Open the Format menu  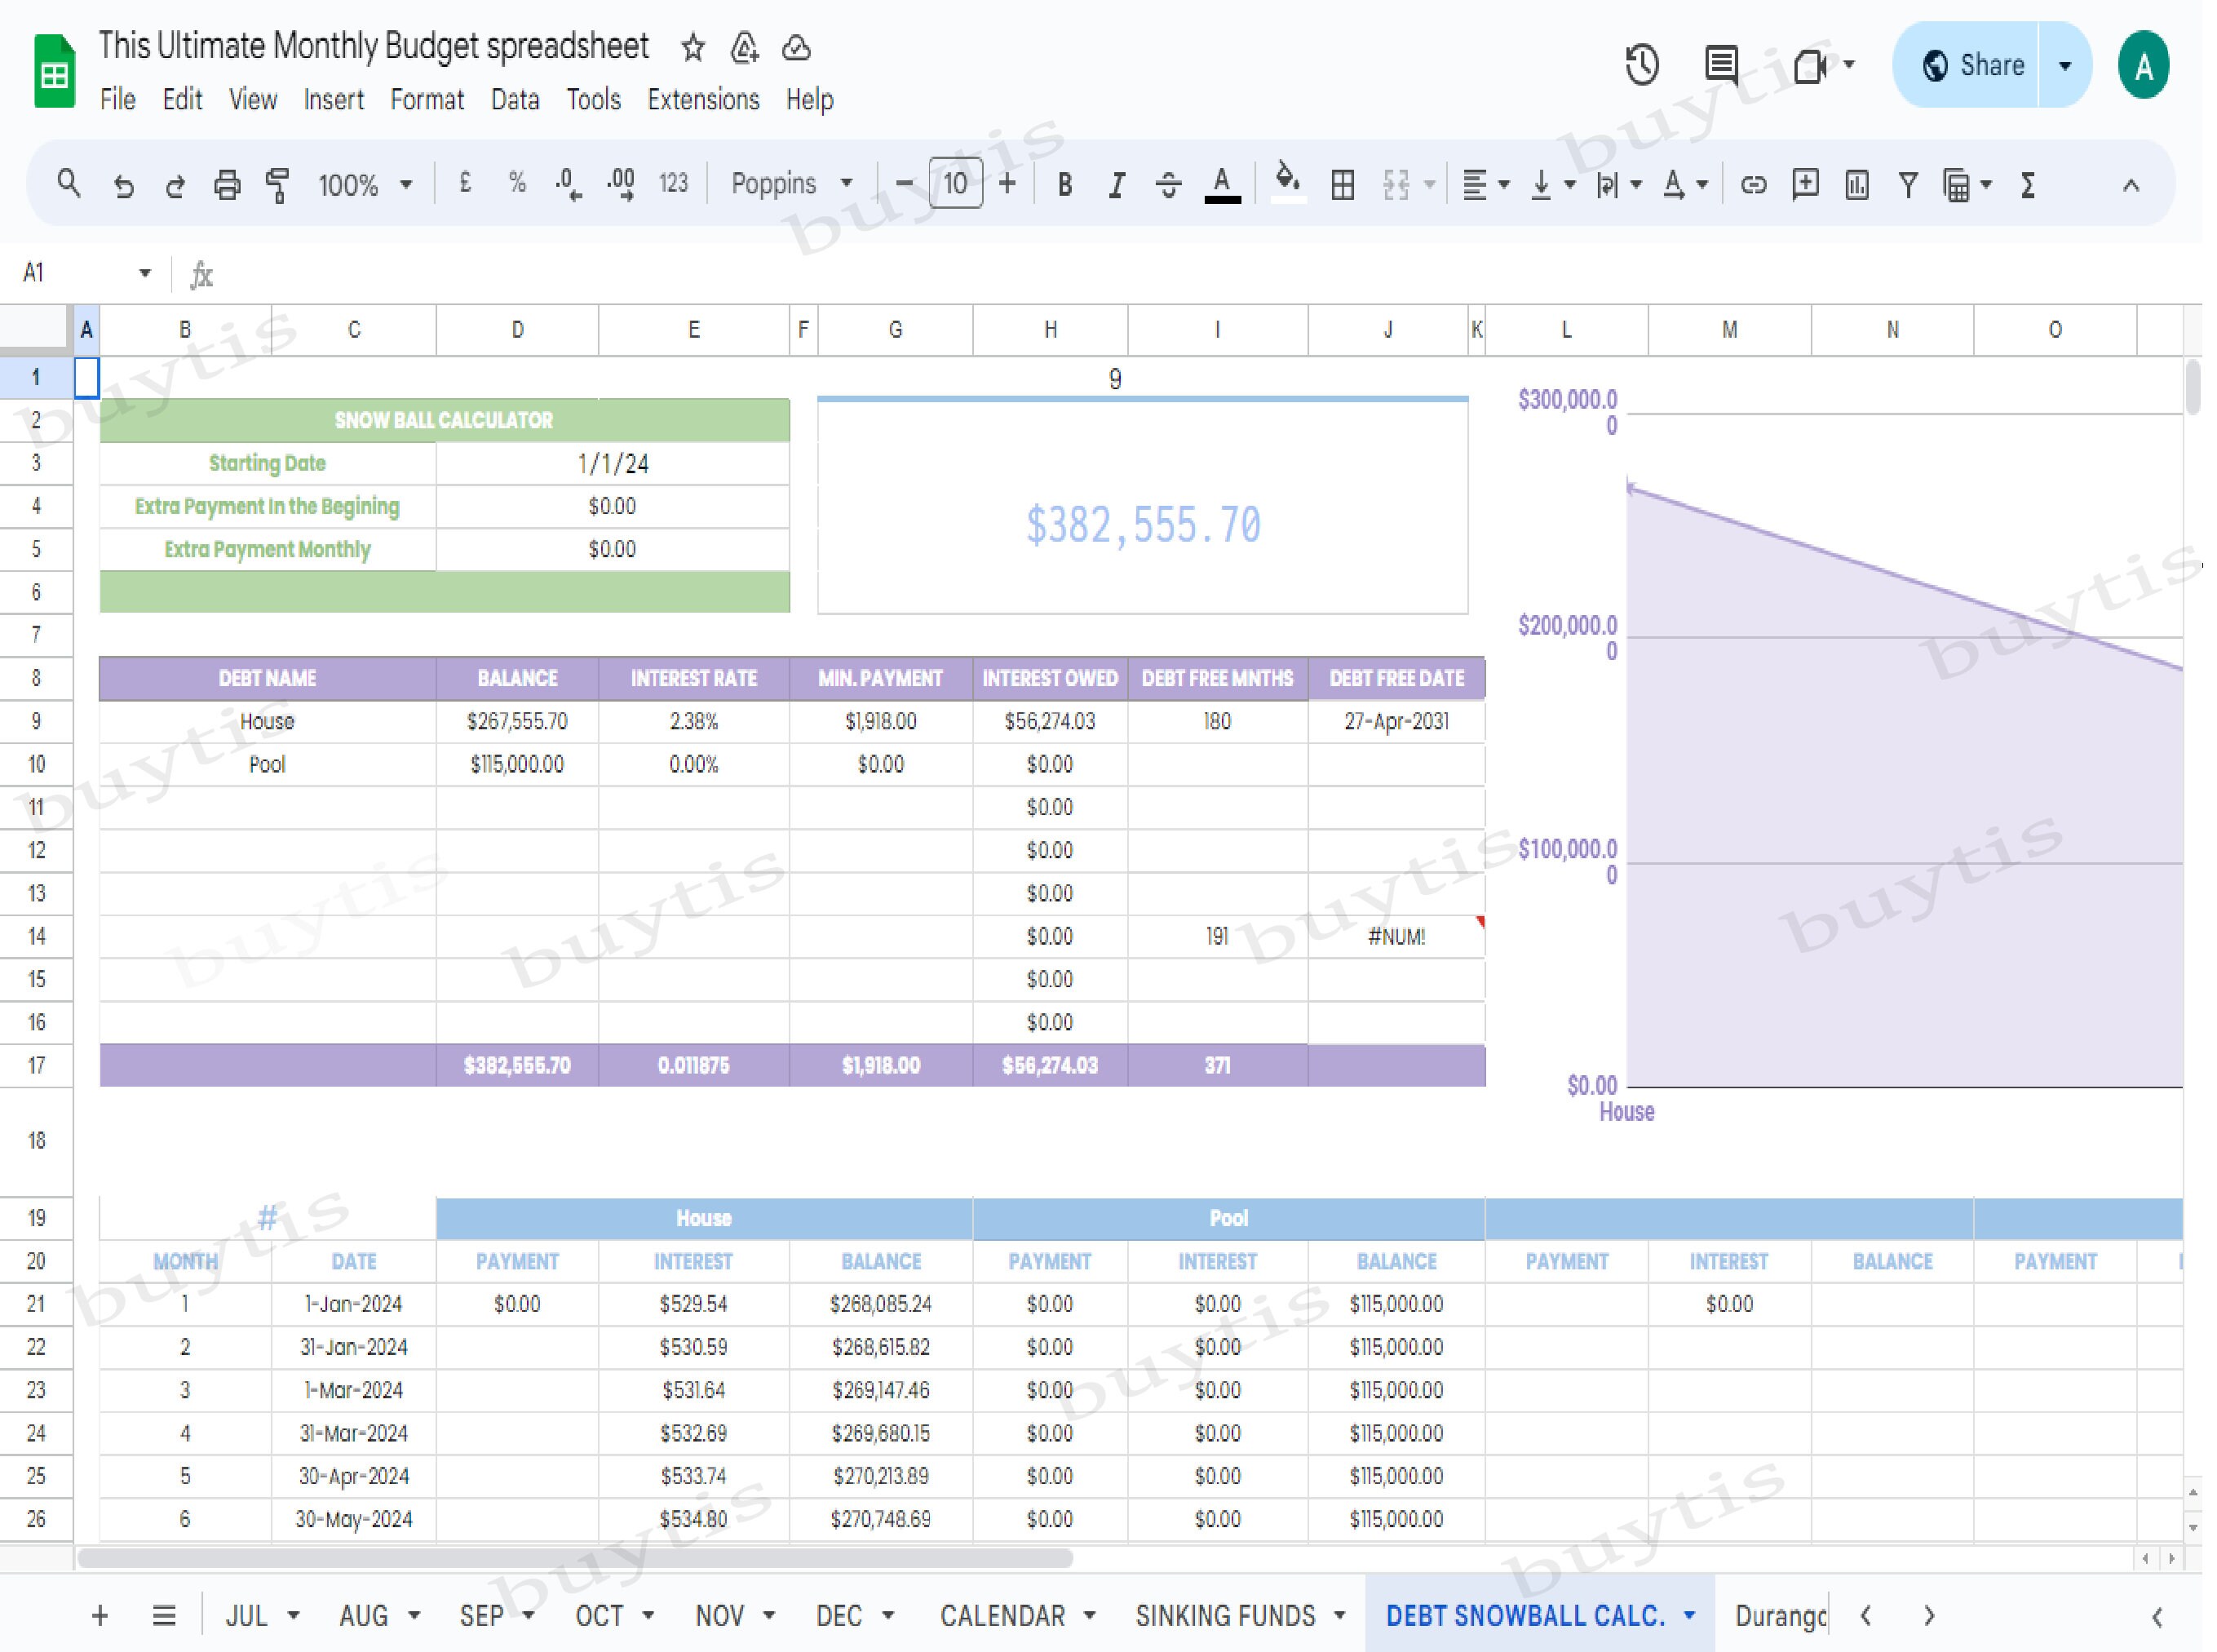(427, 99)
